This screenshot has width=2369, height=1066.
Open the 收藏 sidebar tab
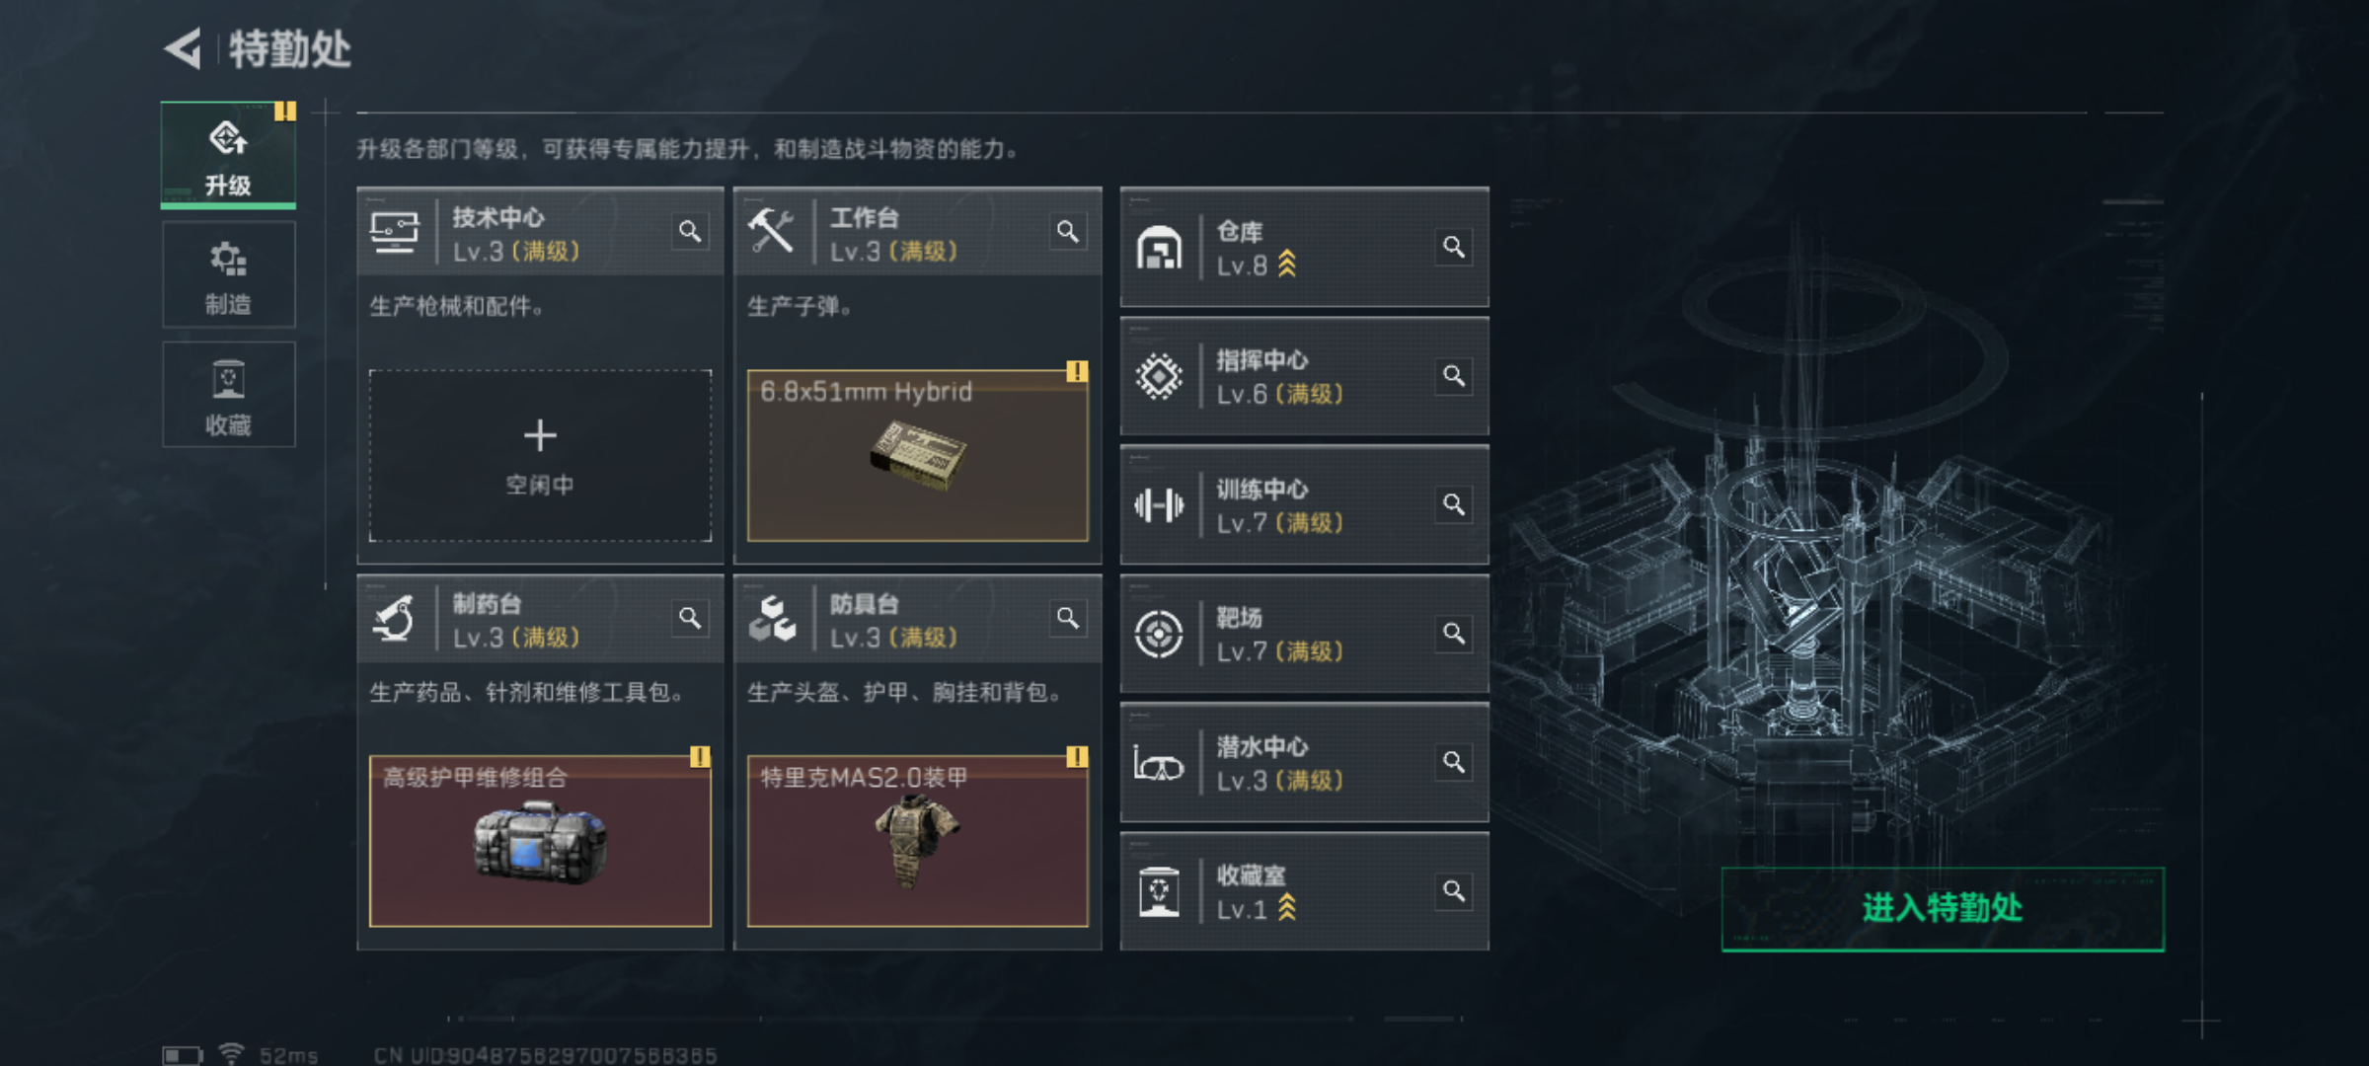228,395
